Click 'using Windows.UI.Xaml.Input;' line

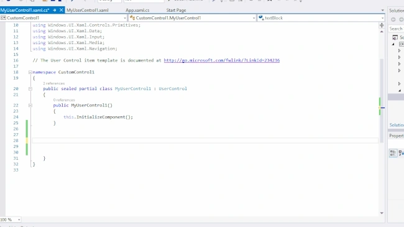coord(68,37)
